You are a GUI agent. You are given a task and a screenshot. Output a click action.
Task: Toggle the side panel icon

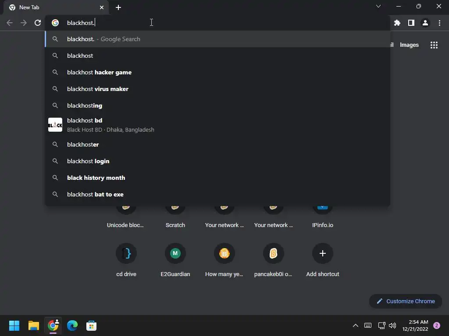tap(411, 23)
